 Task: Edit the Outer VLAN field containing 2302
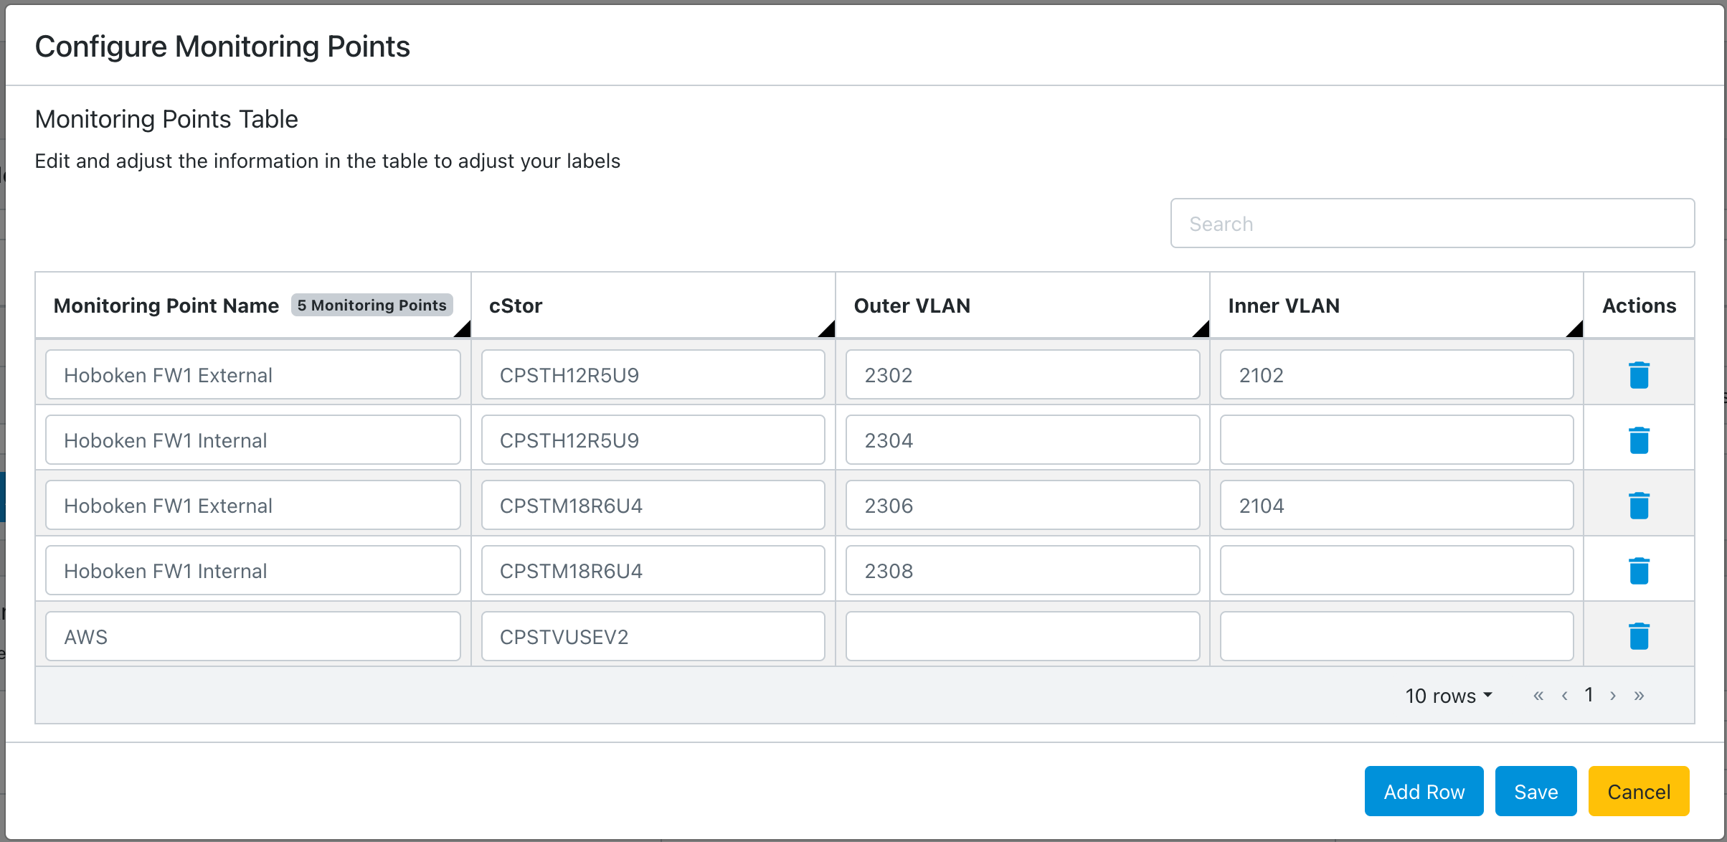click(1023, 374)
